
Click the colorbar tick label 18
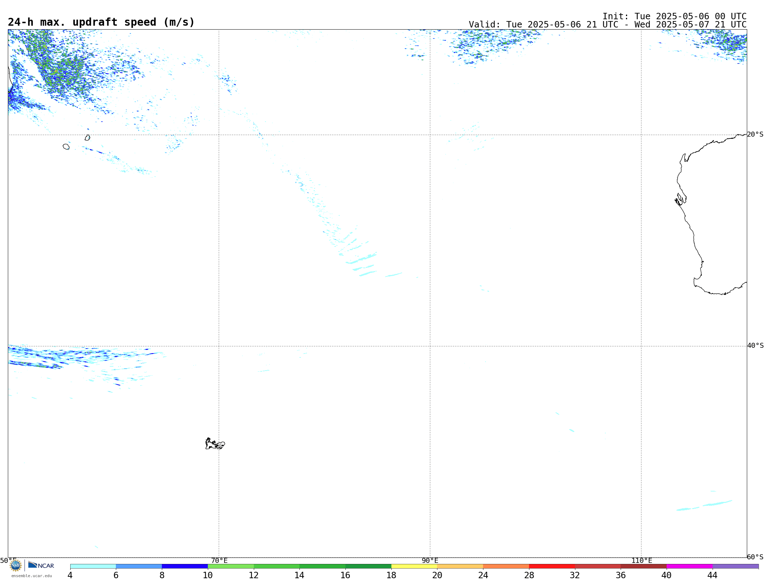391,575
